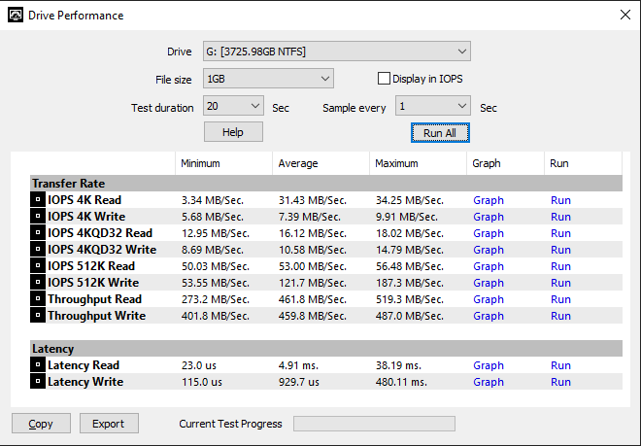Expand the File size dropdown
This screenshot has height=446, width=641.
point(268,79)
